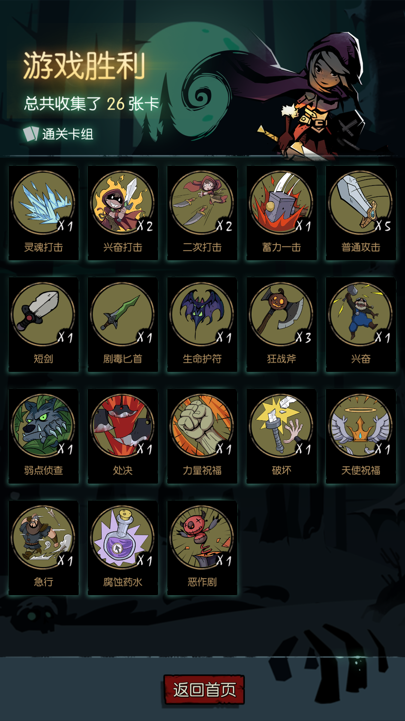Open the 弱点侦查 wolf card
The width and height of the screenshot is (405, 721).
(43, 436)
